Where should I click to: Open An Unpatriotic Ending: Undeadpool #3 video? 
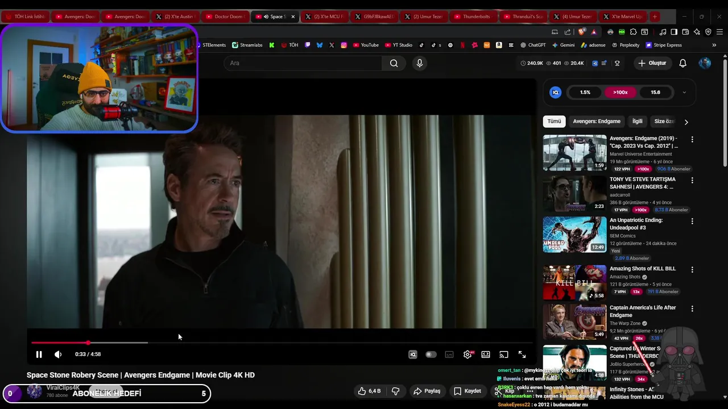pyautogui.click(x=636, y=224)
